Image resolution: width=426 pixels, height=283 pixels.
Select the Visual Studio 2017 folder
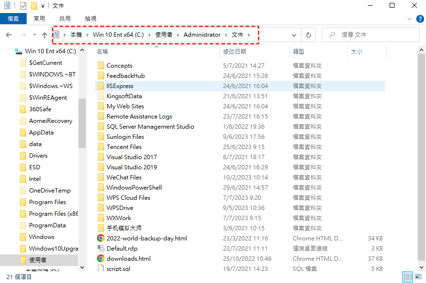[132, 157]
